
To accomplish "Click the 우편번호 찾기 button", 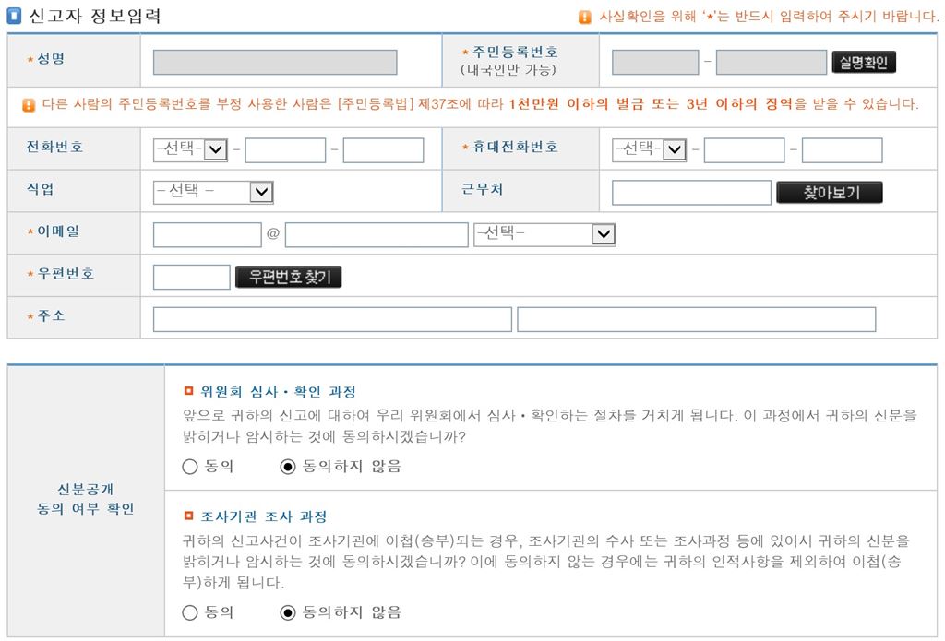I will click(x=289, y=276).
